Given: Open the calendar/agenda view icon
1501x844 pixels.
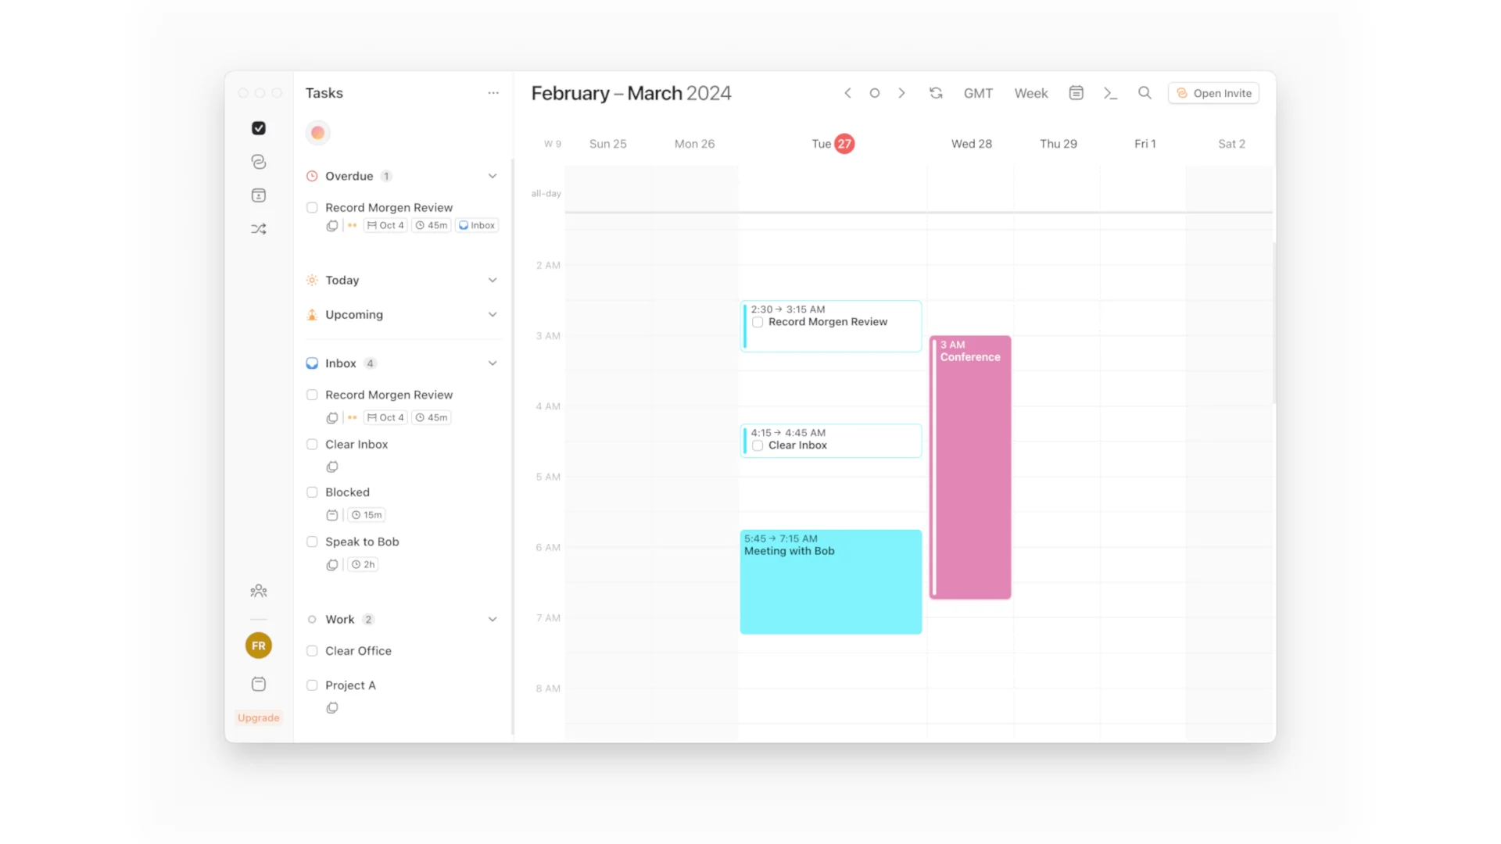Looking at the screenshot, I should [x=1076, y=93].
